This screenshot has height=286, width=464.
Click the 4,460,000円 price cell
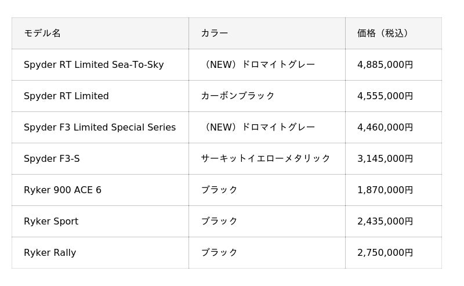(x=393, y=127)
